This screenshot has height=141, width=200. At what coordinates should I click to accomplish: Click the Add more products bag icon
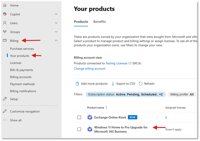77,83
